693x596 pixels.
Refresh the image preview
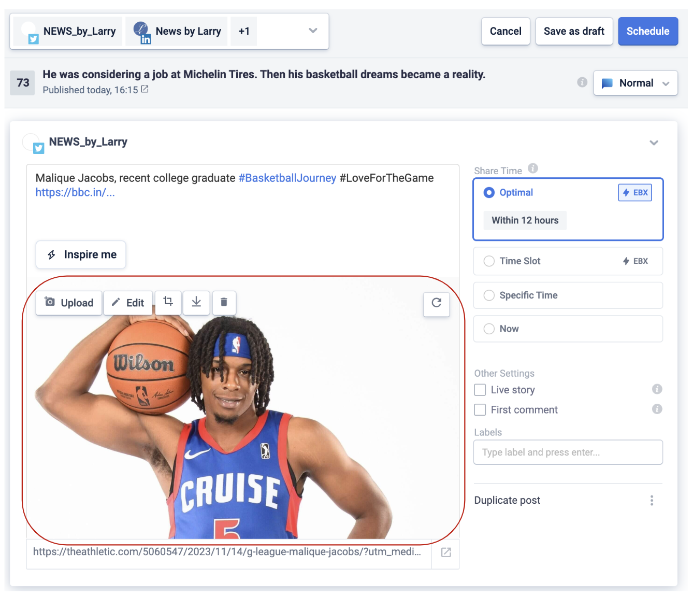click(x=436, y=303)
